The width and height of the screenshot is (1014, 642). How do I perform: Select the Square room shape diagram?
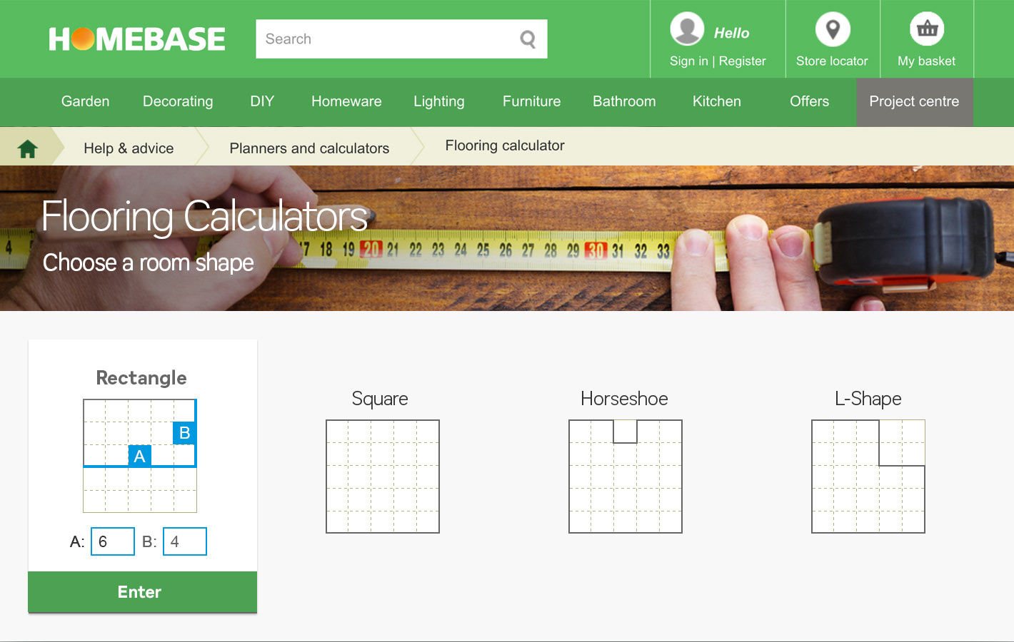point(383,477)
